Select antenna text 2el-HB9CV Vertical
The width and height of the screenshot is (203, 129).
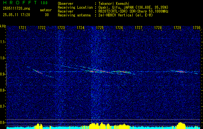(x=116, y=15)
